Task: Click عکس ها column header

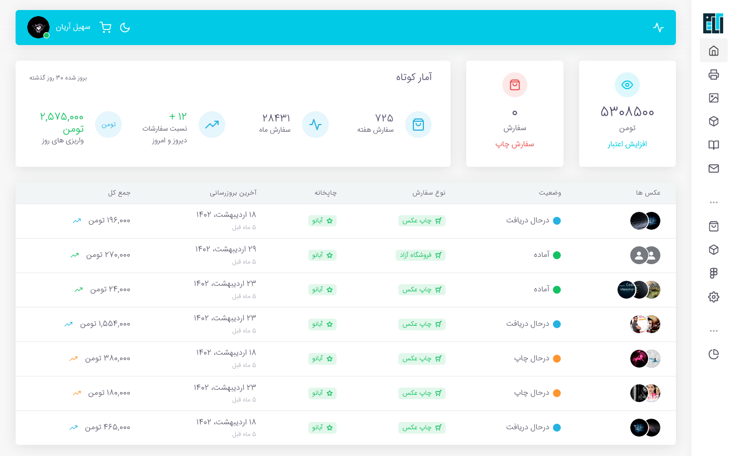Action: 648,193
